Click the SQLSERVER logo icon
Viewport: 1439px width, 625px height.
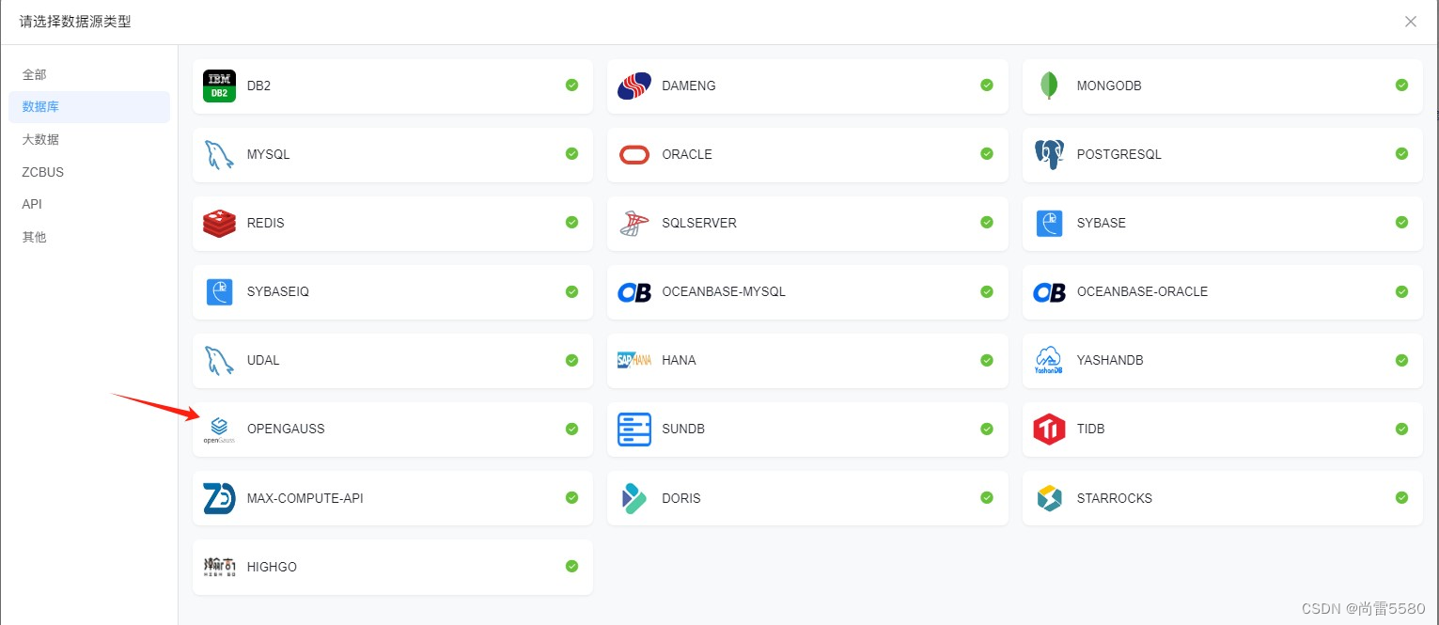click(x=634, y=223)
